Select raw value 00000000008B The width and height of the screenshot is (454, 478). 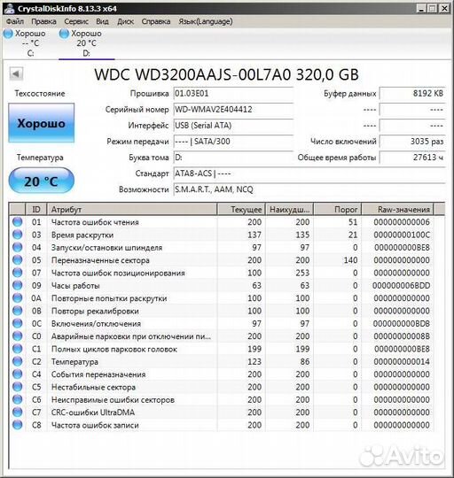tap(402, 336)
